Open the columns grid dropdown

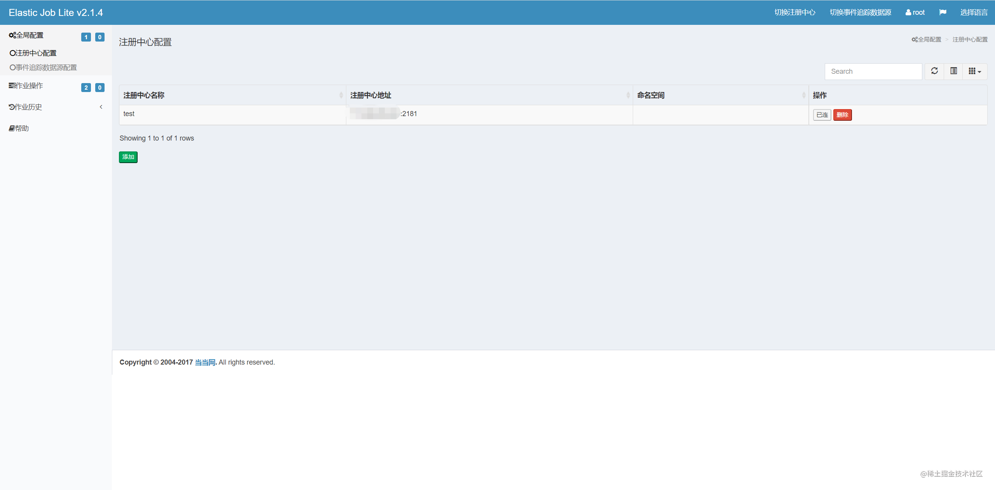tap(974, 71)
